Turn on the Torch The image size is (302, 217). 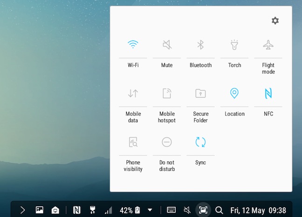tap(234, 45)
